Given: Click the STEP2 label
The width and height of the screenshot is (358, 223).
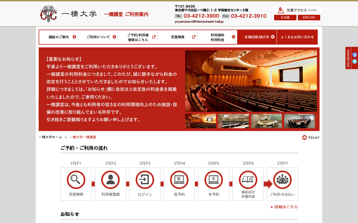Looking at the screenshot, I should [110, 163].
